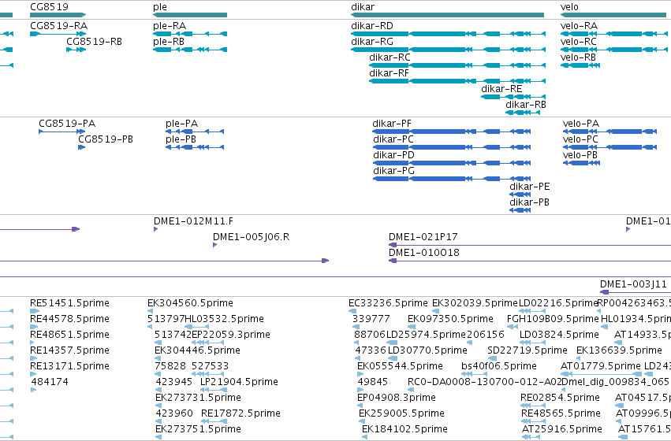
Task: Select the dikar-PG protein
Action: point(452,179)
